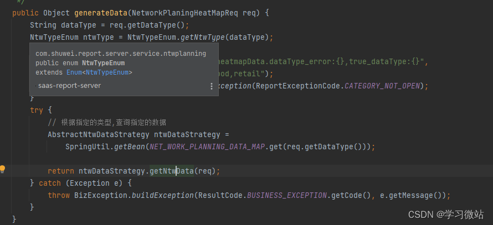Click the AbstractNtwDataStrategy class name
Viewport: 493px width, 225px height.
pyautogui.click(x=99, y=135)
